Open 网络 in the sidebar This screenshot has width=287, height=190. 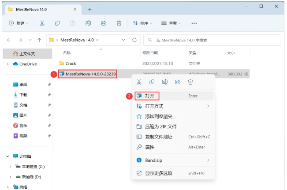click(20, 187)
